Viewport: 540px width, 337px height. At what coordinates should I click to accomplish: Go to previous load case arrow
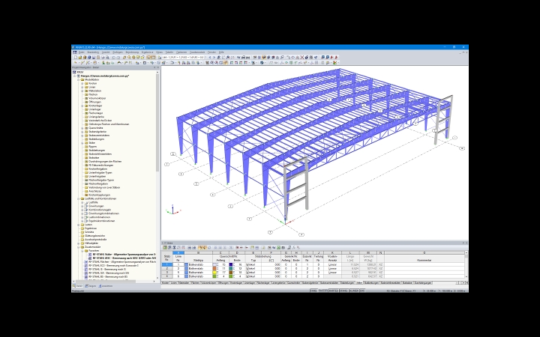point(210,58)
